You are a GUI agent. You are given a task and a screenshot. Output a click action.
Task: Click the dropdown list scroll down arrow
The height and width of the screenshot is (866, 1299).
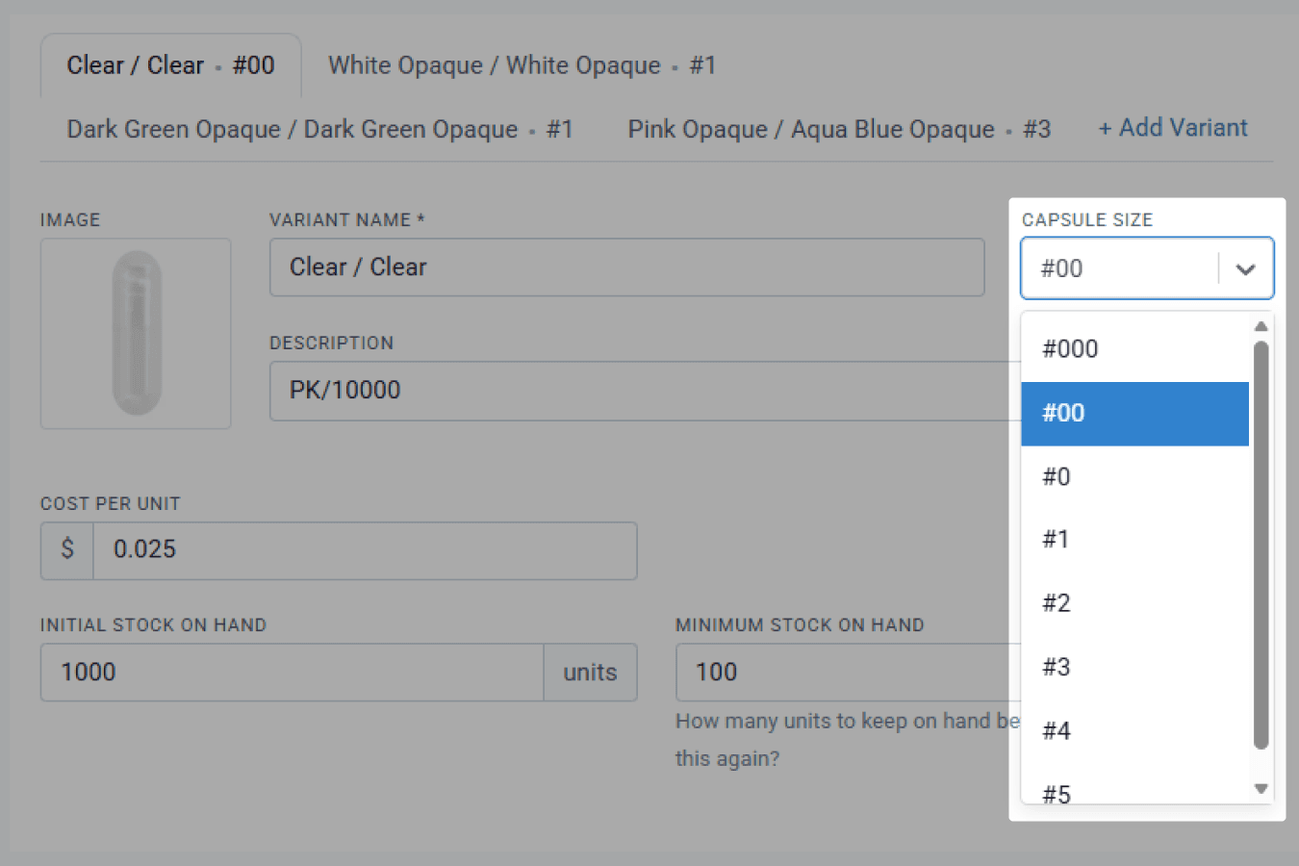click(1261, 789)
